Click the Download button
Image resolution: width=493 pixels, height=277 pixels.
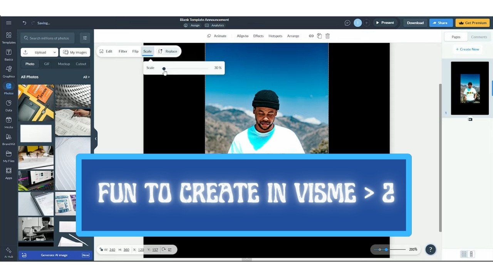(x=415, y=23)
